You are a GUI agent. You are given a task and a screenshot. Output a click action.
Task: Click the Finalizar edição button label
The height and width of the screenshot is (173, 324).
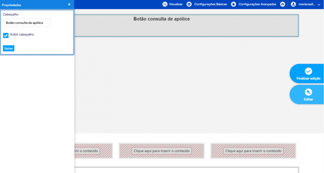tap(308, 78)
